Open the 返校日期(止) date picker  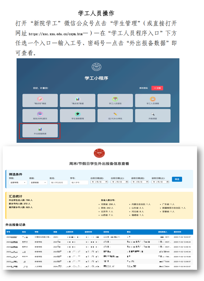tap(160, 182)
